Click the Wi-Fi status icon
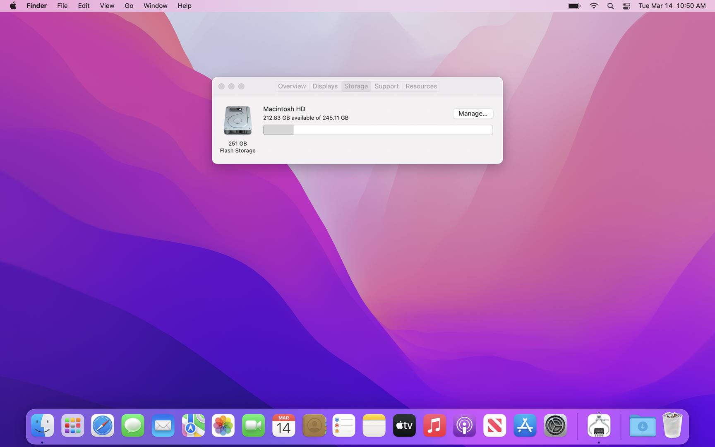 coord(593,6)
